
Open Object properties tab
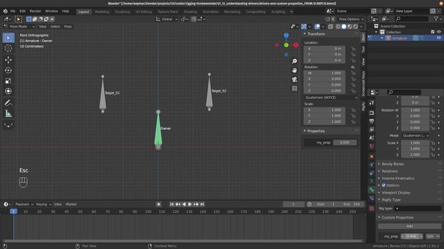click(x=372, y=156)
